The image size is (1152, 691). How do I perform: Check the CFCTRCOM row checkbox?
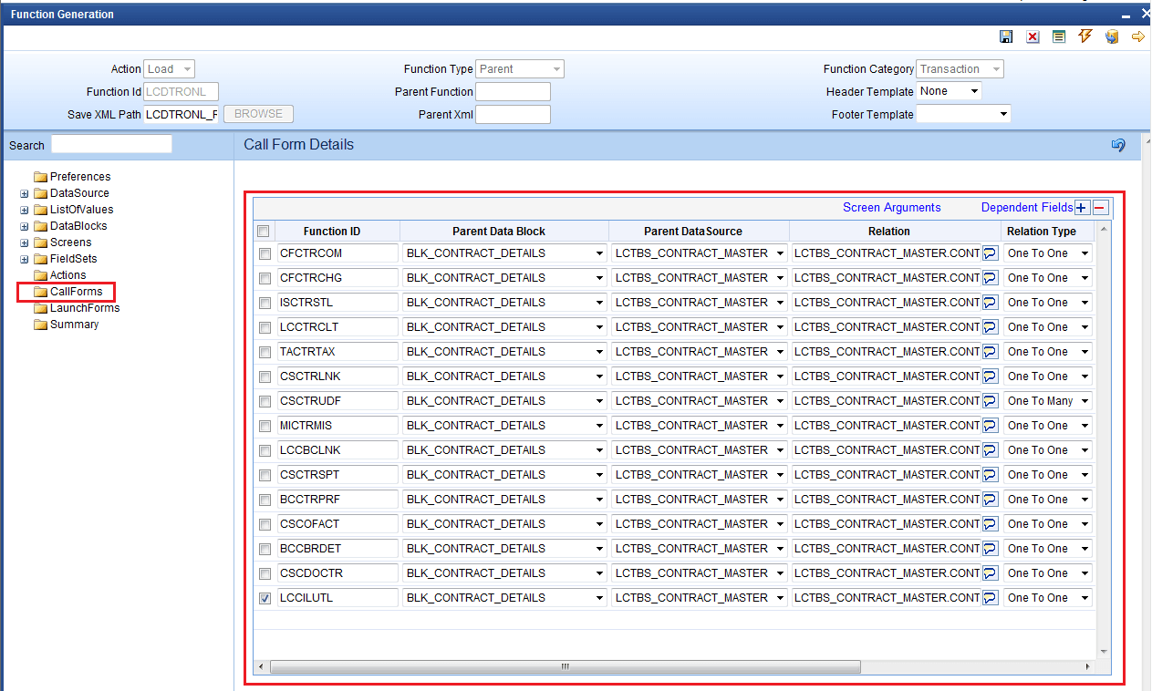click(265, 253)
